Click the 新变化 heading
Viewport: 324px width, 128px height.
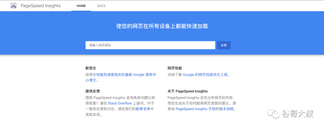[91, 68]
